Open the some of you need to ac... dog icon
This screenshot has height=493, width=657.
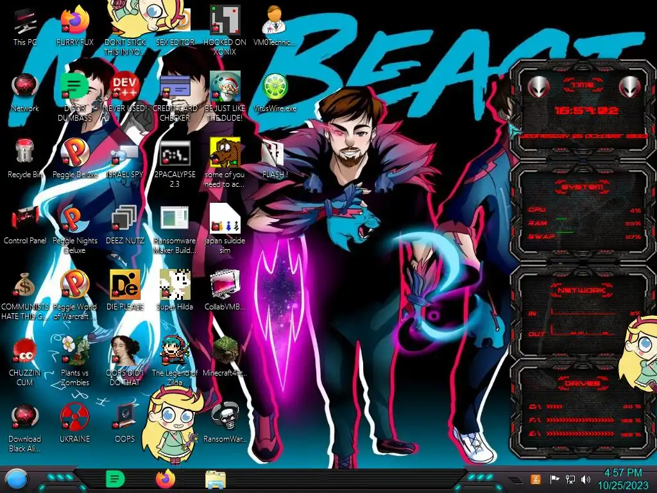coord(225,162)
